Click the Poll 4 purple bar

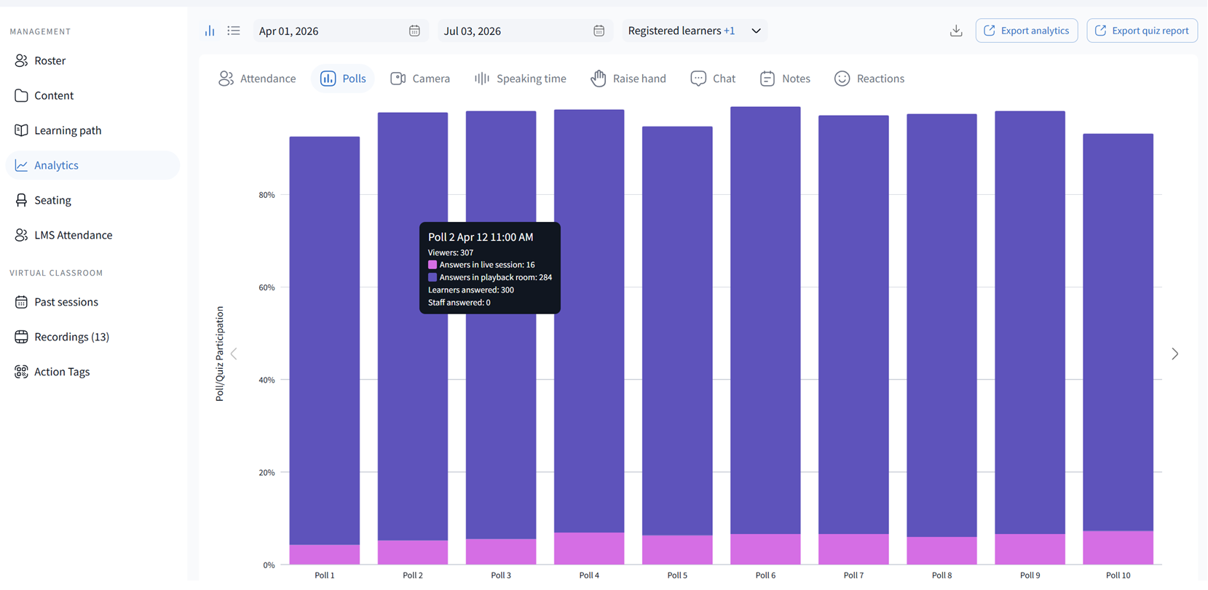[589, 321]
